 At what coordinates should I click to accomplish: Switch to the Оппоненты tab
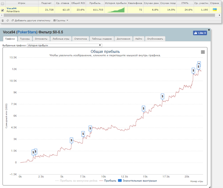[41, 39]
